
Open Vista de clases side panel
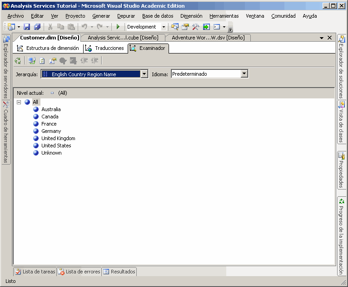click(341, 122)
